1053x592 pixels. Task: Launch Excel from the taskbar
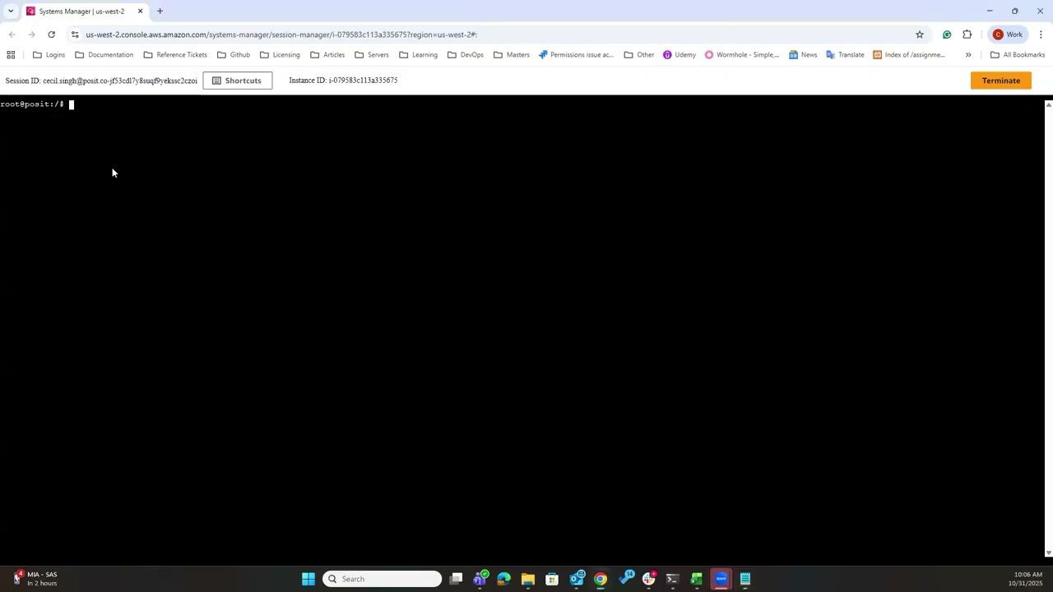point(696,578)
